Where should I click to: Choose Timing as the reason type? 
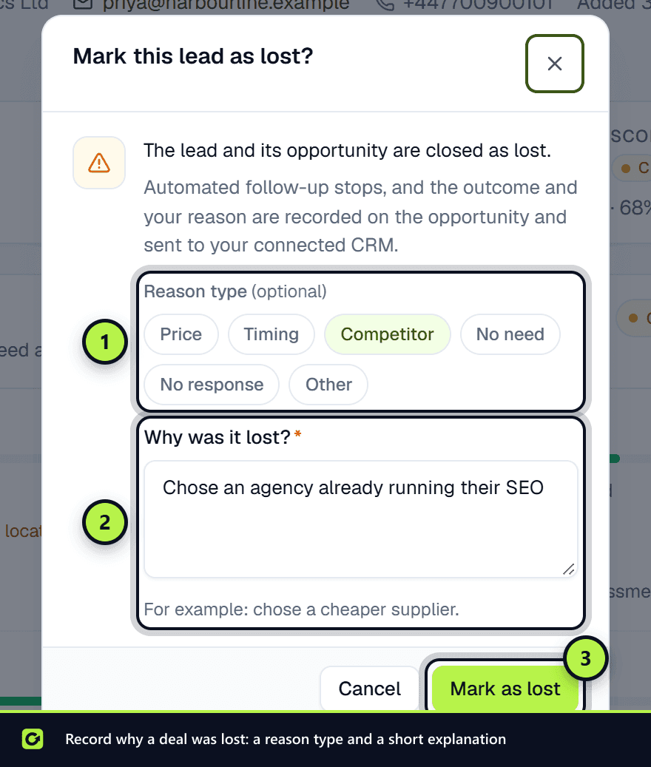pos(271,334)
